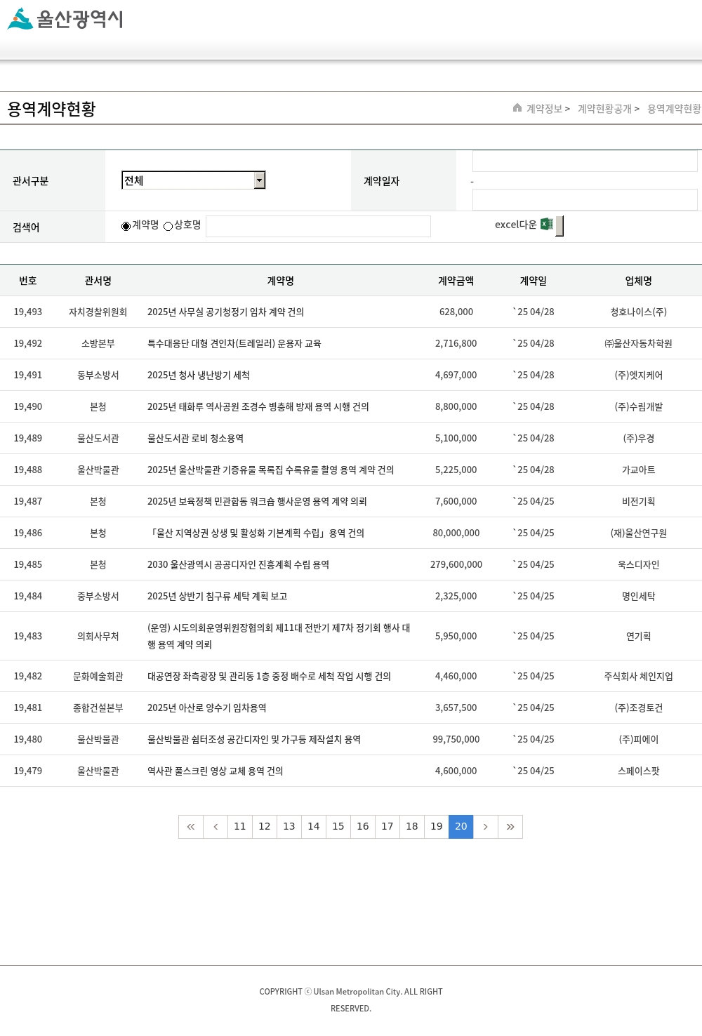Click the button beside excel다운
The width and height of the screenshot is (702, 1036).
coord(559,226)
